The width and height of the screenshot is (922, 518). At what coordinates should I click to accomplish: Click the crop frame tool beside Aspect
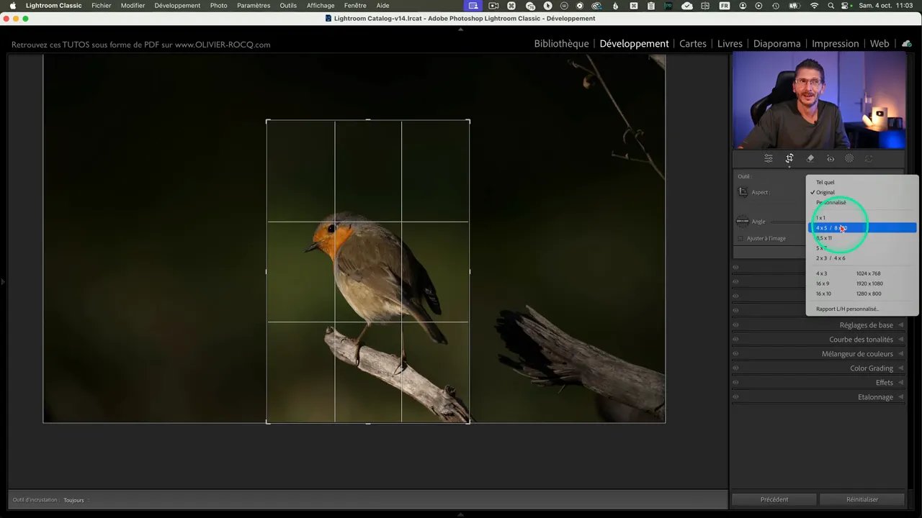(x=743, y=192)
